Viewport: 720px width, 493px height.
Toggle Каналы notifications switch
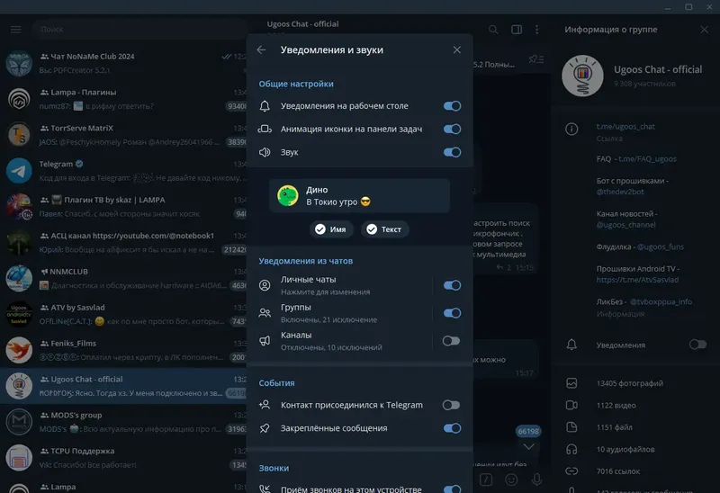451,341
